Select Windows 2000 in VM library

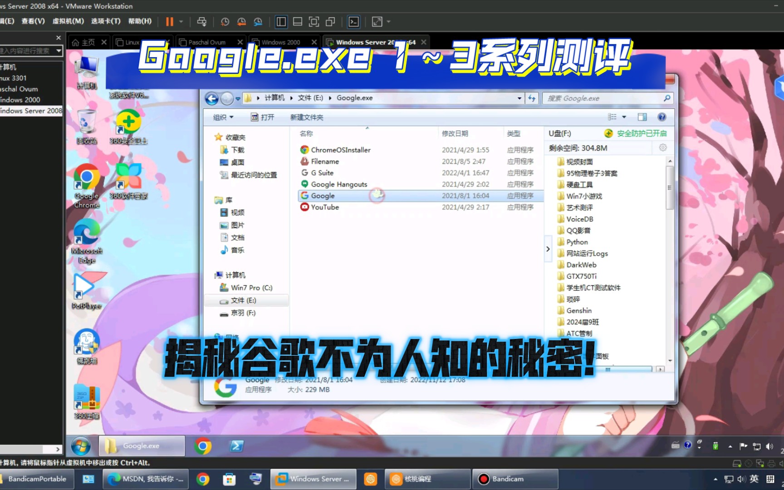(x=20, y=100)
